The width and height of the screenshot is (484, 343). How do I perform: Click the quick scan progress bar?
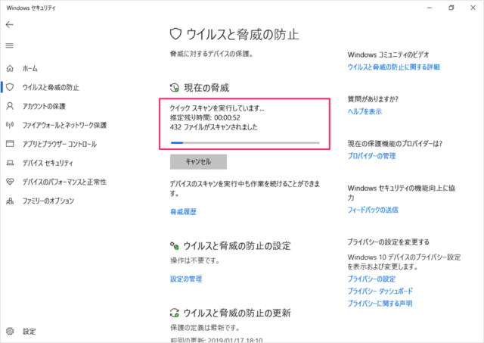(x=245, y=143)
